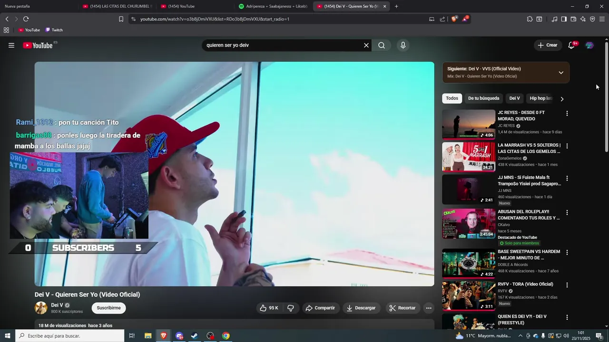This screenshot has width=609, height=342.
Task: Select the Hip hop latino chip
Action: pos(540,98)
